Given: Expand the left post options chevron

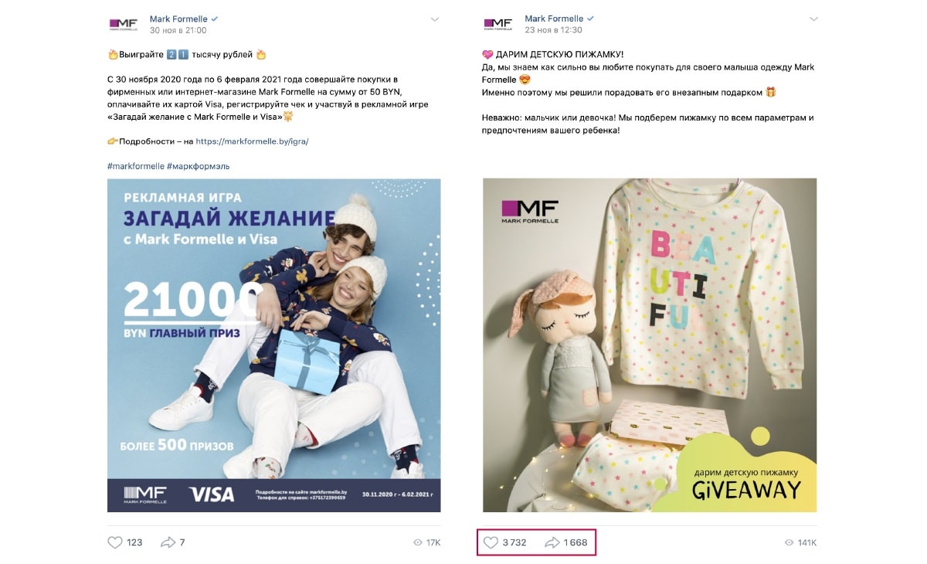Looking at the screenshot, I should (x=436, y=19).
